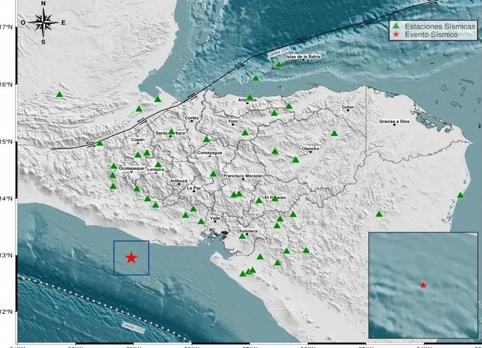
Task: Click the green triangle in the legend
Action: tap(396, 26)
